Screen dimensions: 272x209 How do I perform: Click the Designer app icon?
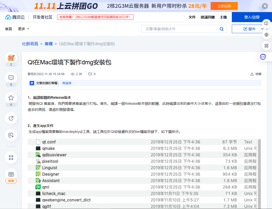38,174
